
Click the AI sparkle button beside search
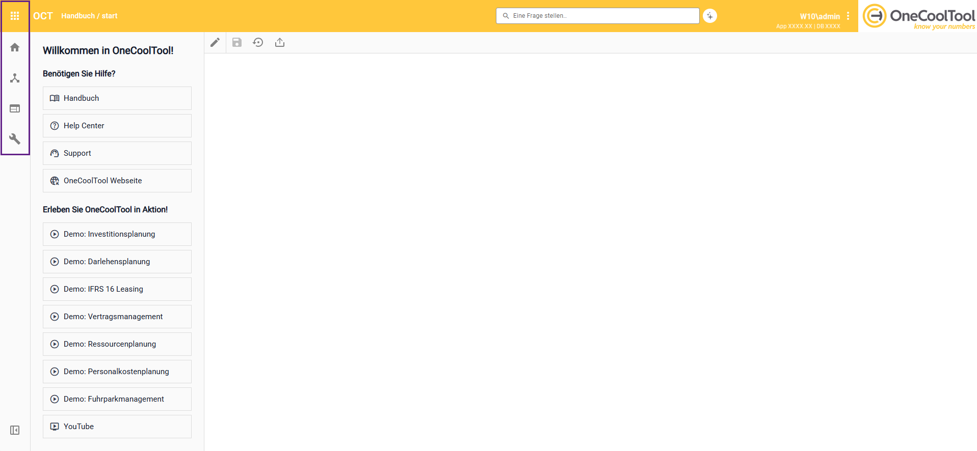(710, 16)
